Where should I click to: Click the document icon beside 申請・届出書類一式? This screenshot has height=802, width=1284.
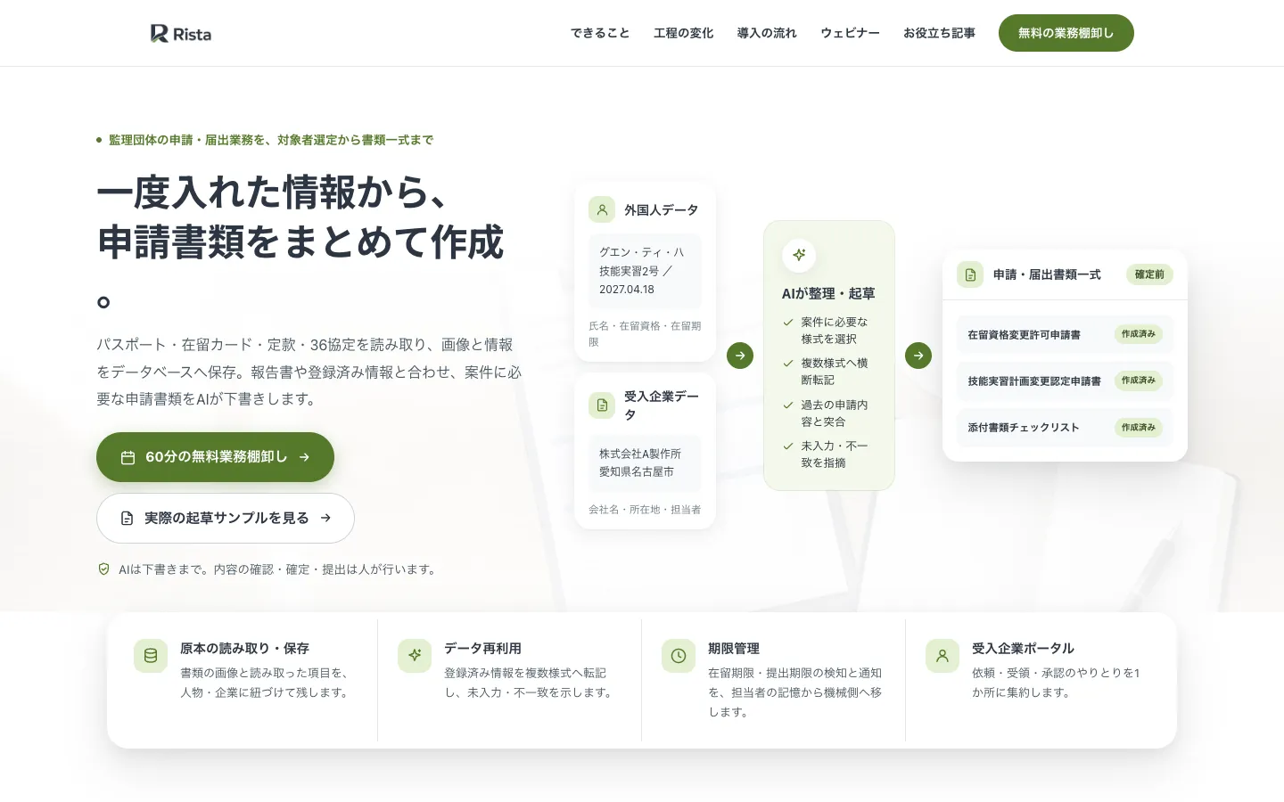[970, 274]
